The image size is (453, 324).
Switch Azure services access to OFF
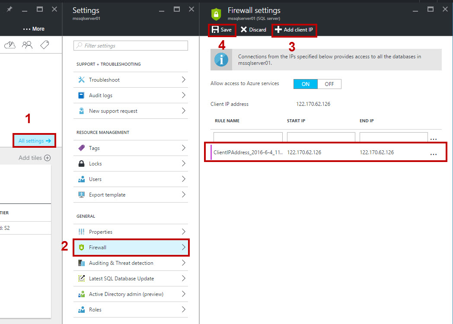329,84
